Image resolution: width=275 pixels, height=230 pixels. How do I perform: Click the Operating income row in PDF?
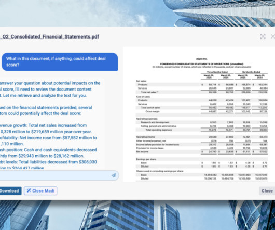click(202, 137)
